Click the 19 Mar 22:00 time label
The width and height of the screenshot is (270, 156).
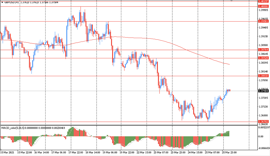pyautogui.click(x=127, y=152)
